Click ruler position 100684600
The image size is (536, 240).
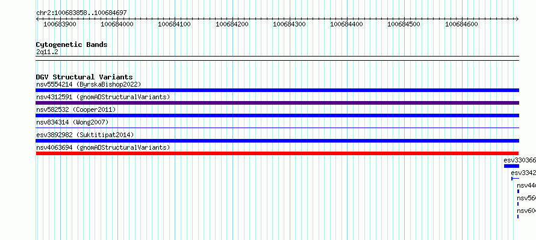[461, 24]
